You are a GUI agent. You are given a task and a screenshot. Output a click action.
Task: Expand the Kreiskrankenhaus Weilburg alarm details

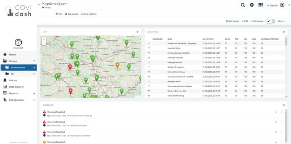(275, 112)
